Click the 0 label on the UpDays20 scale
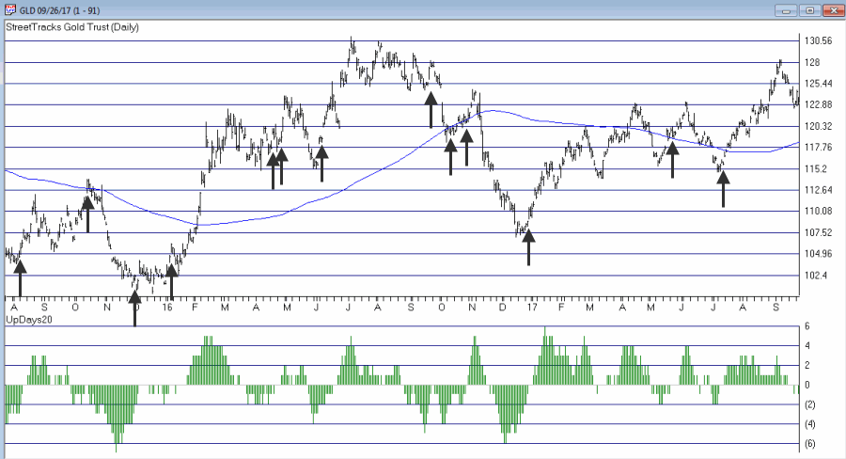 (807, 385)
